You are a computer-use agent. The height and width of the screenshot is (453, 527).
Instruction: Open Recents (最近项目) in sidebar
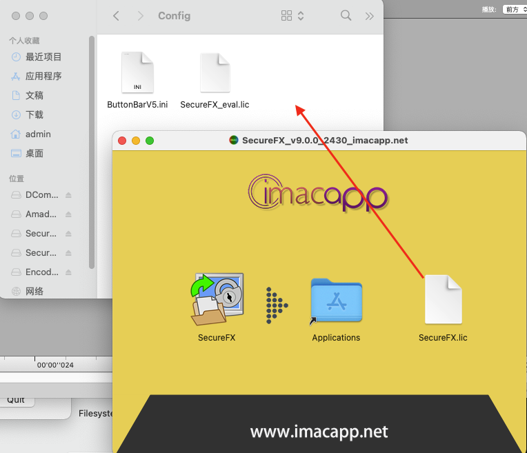pos(43,57)
